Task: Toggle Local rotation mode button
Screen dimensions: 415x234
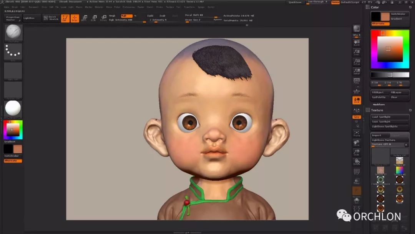Action: click(x=357, y=100)
